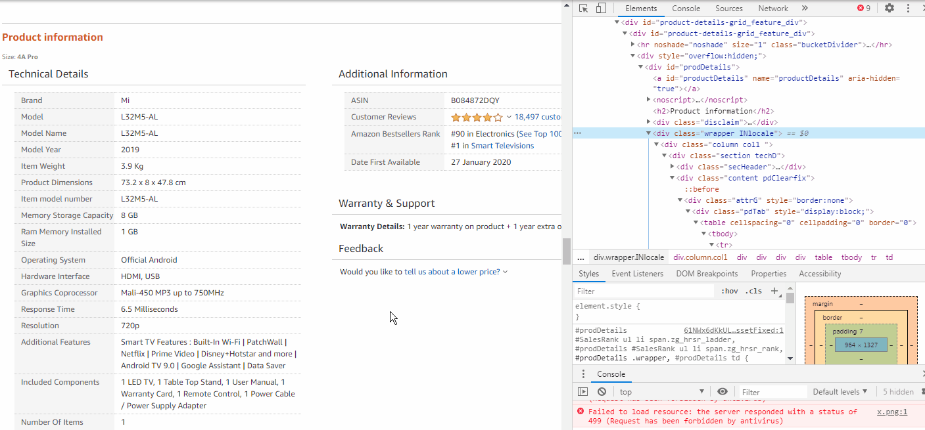
Task: Switch to the Elements tab
Action: pyautogui.click(x=641, y=9)
